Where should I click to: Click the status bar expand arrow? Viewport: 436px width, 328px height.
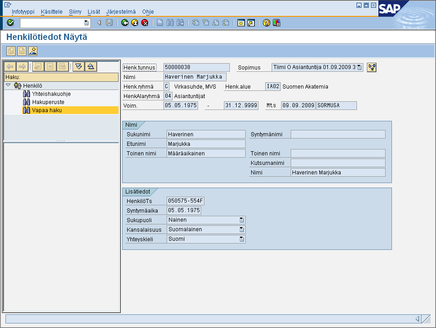click(x=417, y=319)
